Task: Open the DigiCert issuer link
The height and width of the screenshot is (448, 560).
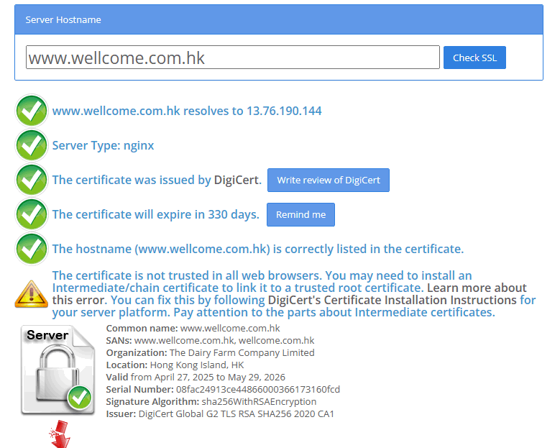Action: click(x=237, y=180)
